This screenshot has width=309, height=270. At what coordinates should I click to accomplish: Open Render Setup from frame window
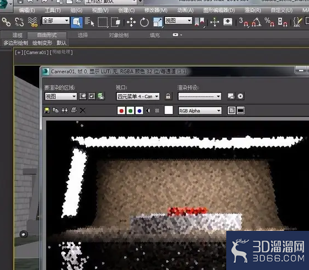click(x=231, y=96)
